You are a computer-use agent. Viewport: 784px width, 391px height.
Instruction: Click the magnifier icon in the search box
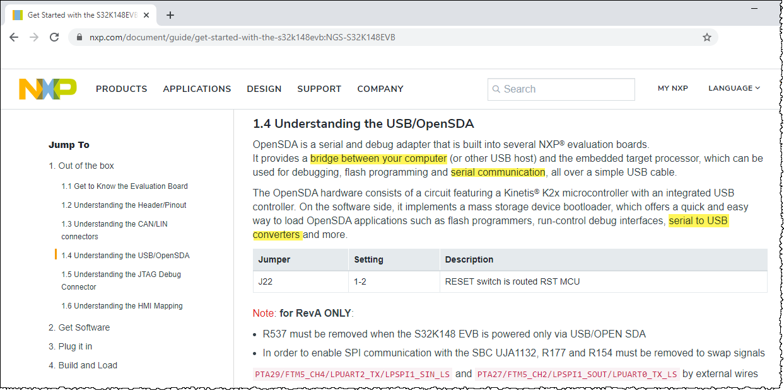tap(496, 89)
